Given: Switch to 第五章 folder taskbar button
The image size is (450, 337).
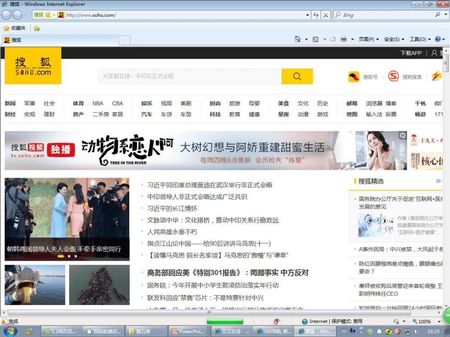Looking at the screenshot, I should tap(147, 331).
